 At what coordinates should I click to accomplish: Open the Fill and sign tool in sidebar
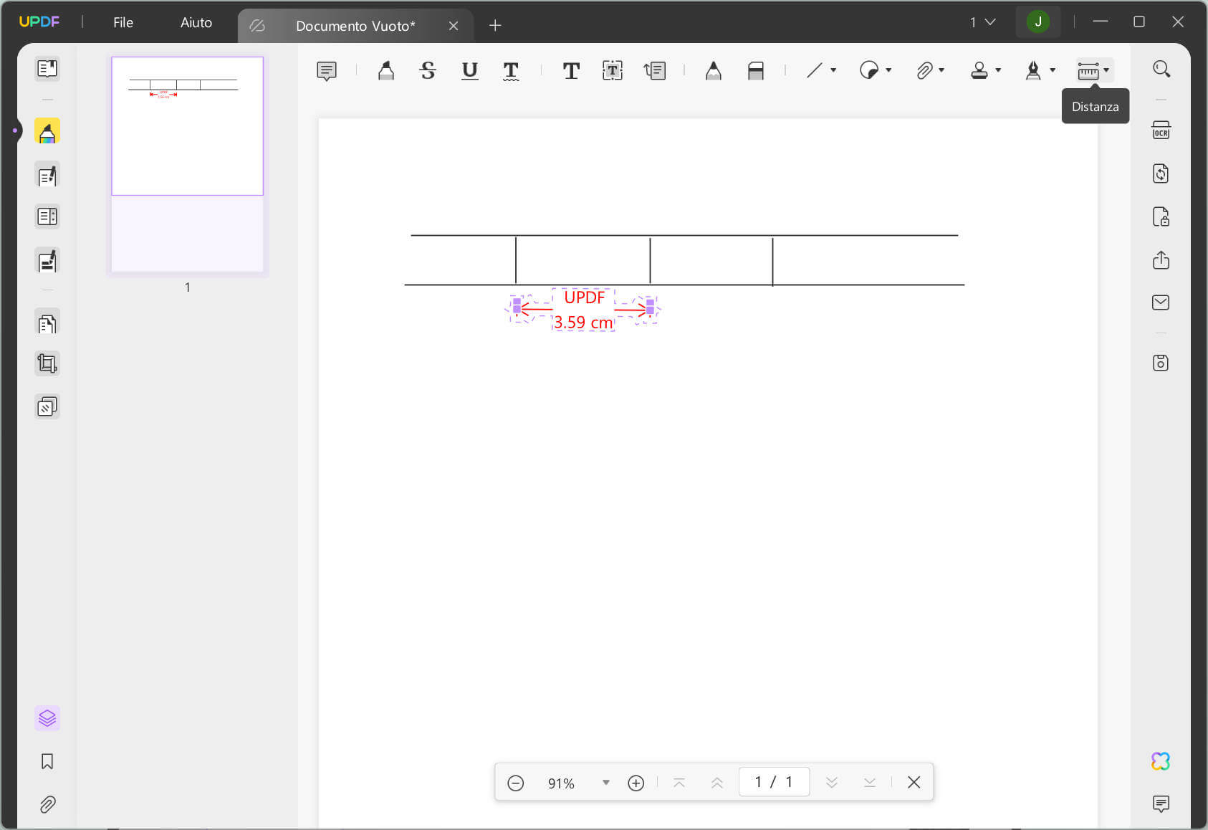47,262
